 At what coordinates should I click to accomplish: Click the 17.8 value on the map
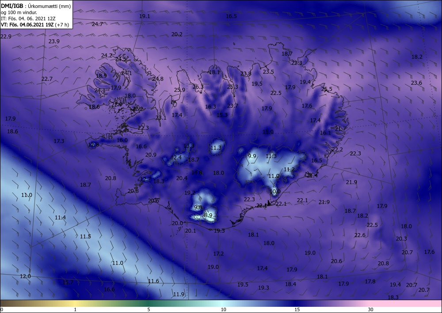(x=370, y=282)
